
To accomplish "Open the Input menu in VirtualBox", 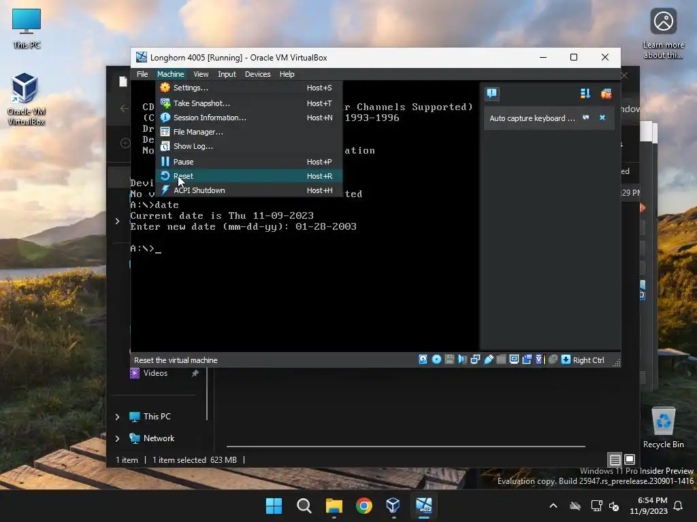I will 227,74.
